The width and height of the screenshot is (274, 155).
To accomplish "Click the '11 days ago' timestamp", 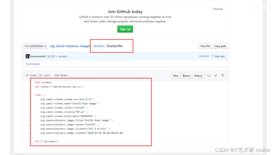I will (218, 56).
